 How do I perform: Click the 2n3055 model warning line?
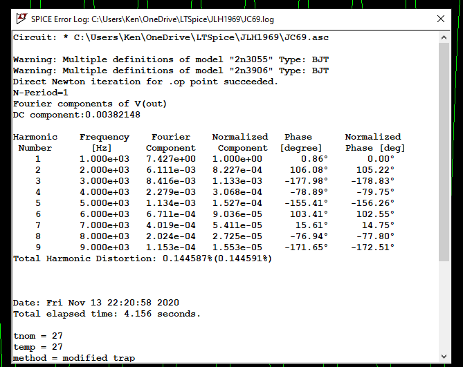tap(171, 59)
